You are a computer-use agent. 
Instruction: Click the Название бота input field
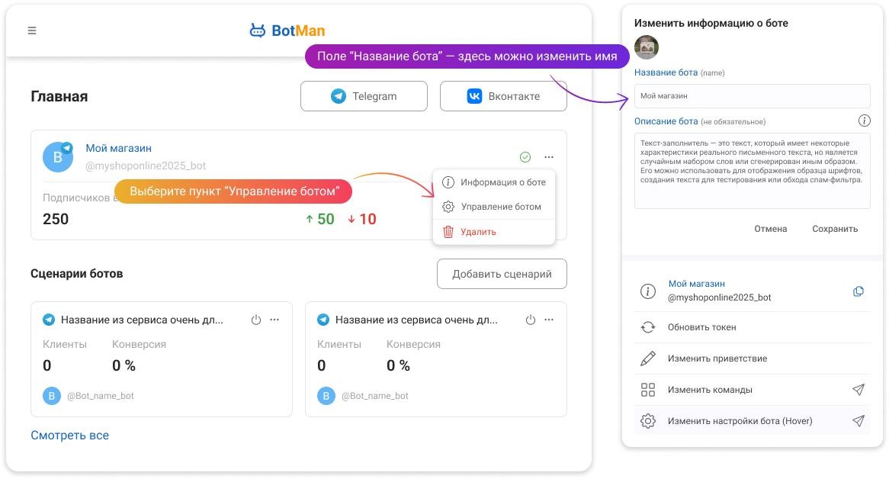click(x=752, y=96)
